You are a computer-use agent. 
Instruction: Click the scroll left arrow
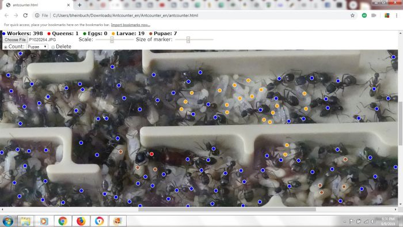tap(2, 209)
